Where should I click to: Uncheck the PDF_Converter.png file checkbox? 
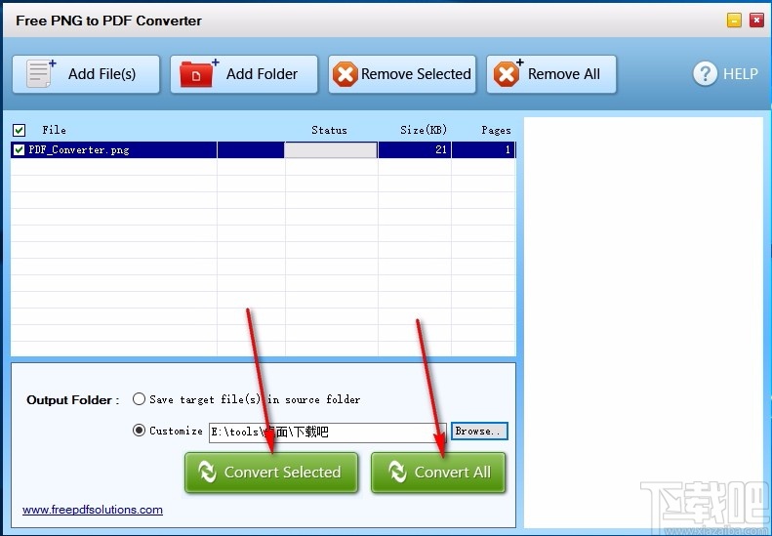pyautogui.click(x=19, y=149)
